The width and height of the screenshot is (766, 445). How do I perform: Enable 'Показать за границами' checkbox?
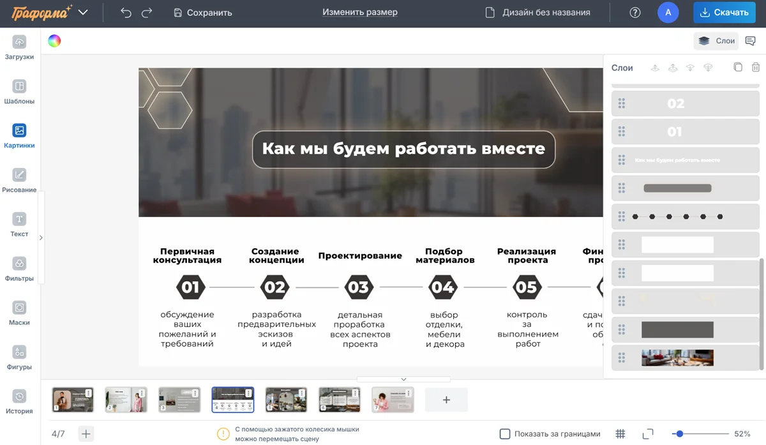505,434
